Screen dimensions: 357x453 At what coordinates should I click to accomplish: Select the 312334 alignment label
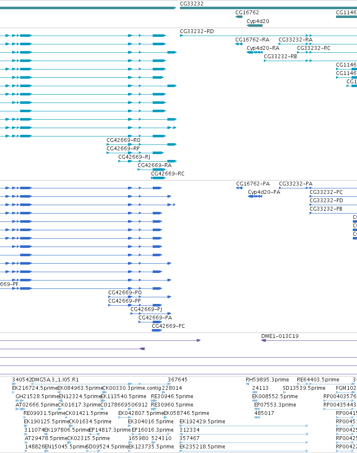point(189,430)
